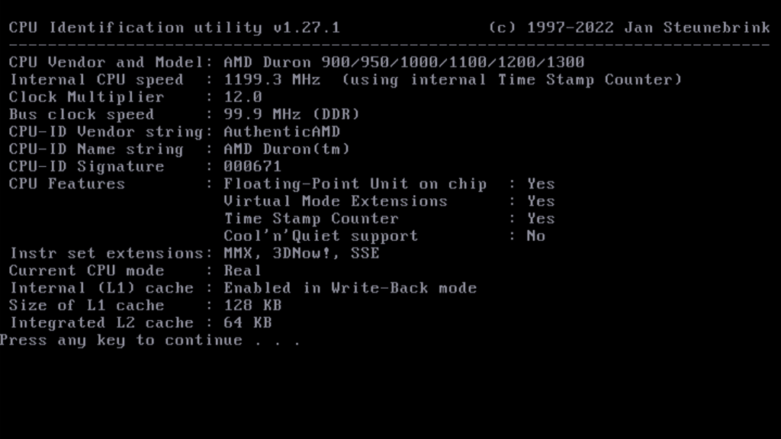Screen dimensions: 781x439
Task: Click the L1 cache size 128 KB
Action: 252,306
